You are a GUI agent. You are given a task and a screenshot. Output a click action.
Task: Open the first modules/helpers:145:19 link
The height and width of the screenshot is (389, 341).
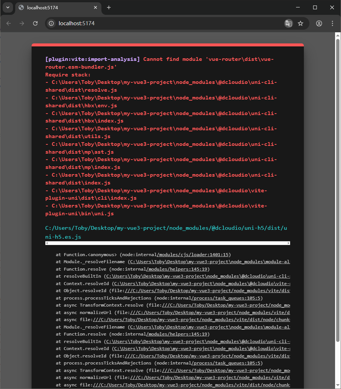click(178, 269)
